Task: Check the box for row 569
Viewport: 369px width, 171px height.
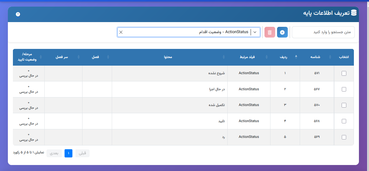Action: [344, 137]
